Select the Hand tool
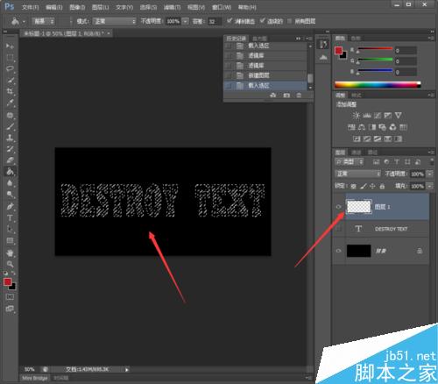 [10, 252]
